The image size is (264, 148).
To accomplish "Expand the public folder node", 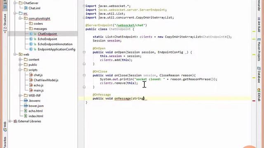I will [20, 65].
